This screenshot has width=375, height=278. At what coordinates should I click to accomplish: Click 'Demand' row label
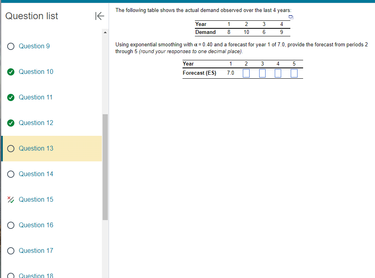[x=205, y=32]
